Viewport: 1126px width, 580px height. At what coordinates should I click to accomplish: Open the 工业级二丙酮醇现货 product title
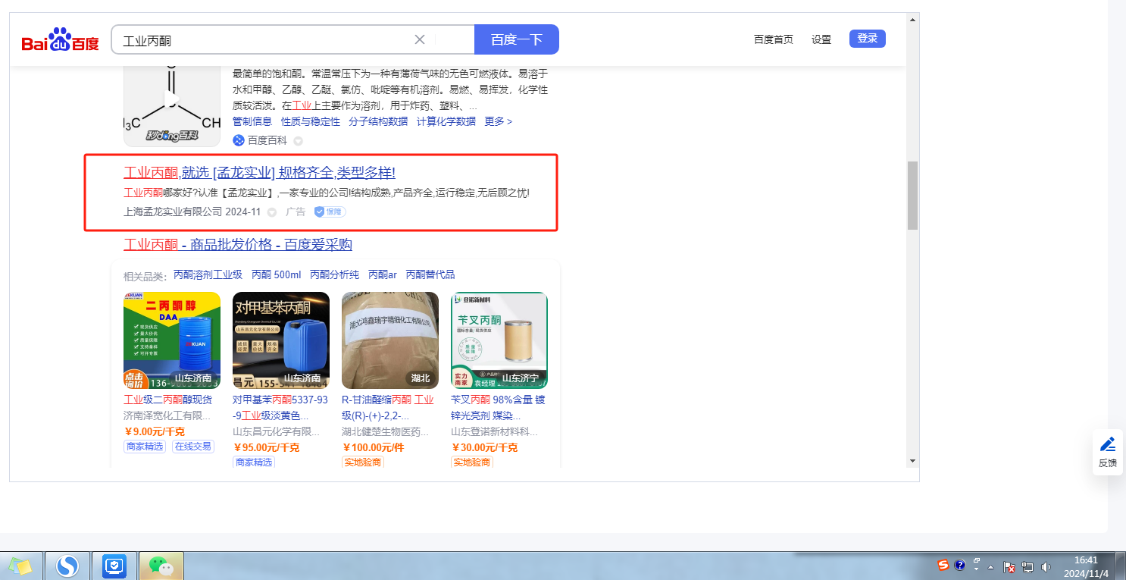coord(168,400)
